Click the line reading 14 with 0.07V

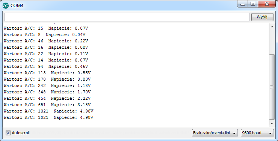coord(46,60)
